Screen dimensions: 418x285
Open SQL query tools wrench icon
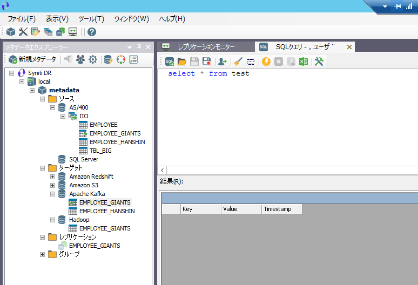tap(319, 62)
